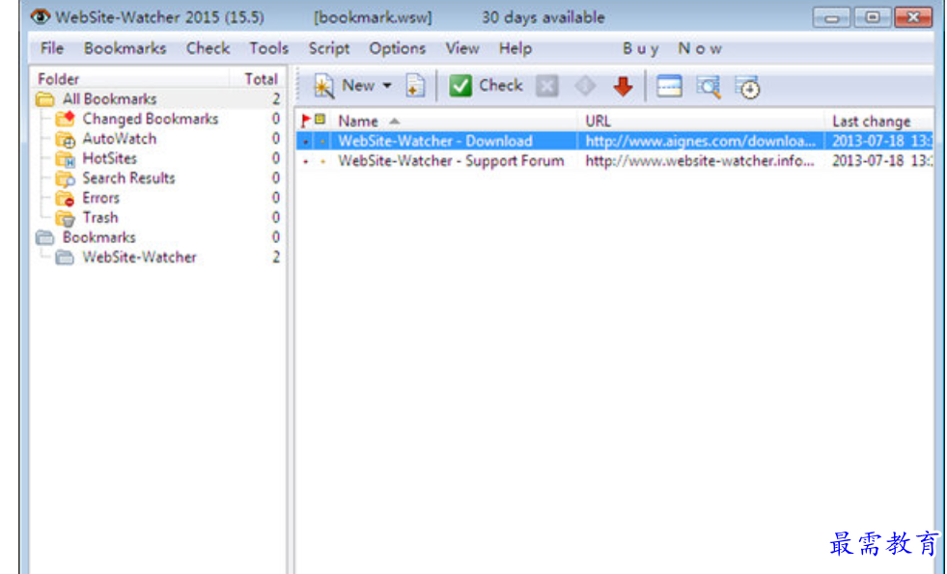Image resolution: width=947 pixels, height=574 pixels.
Task: Select the Trash folder
Action: pyautogui.click(x=100, y=217)
